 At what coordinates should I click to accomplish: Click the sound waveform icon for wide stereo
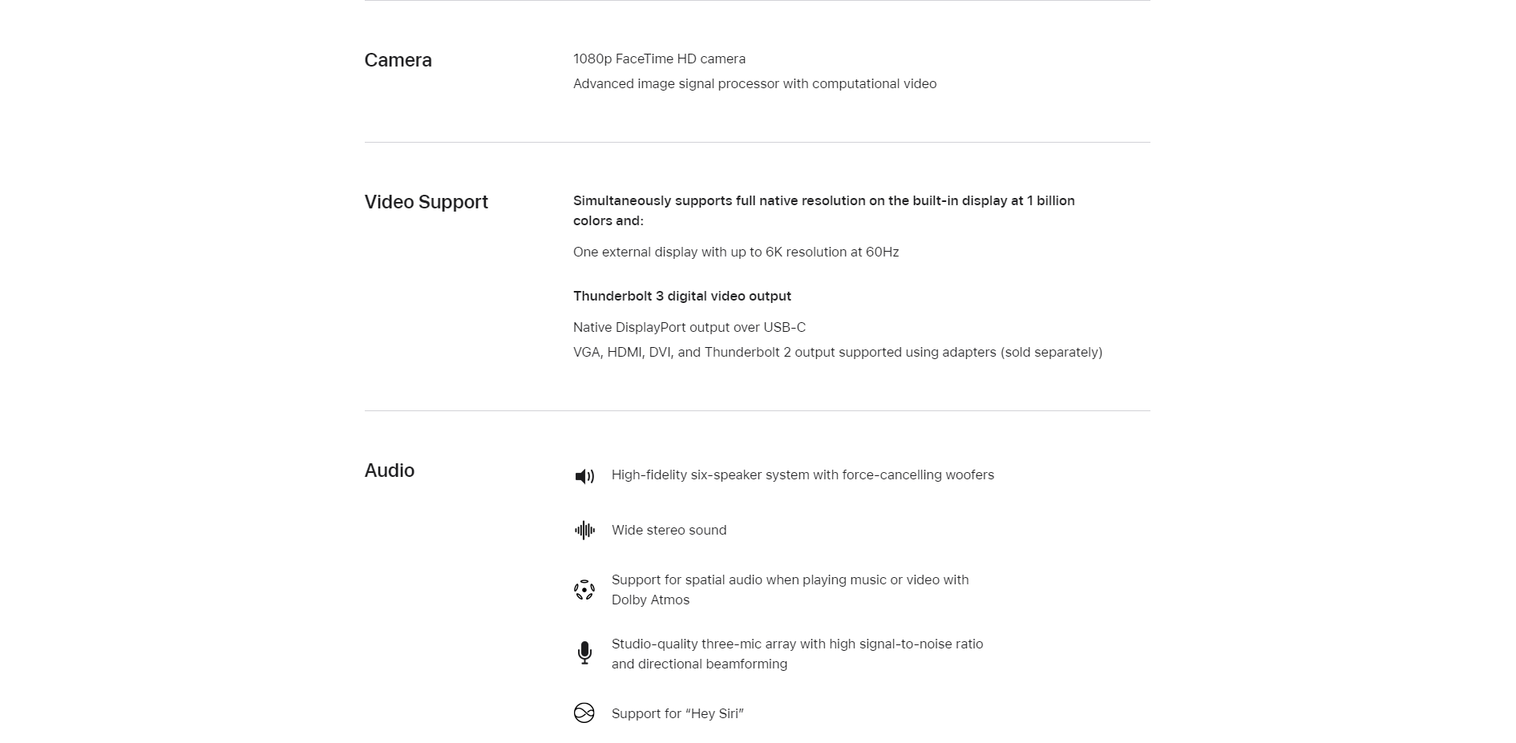[584, 531]
